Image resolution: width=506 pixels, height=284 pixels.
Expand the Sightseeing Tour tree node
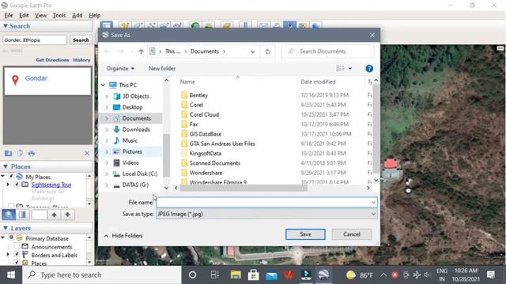pos(8,185)
